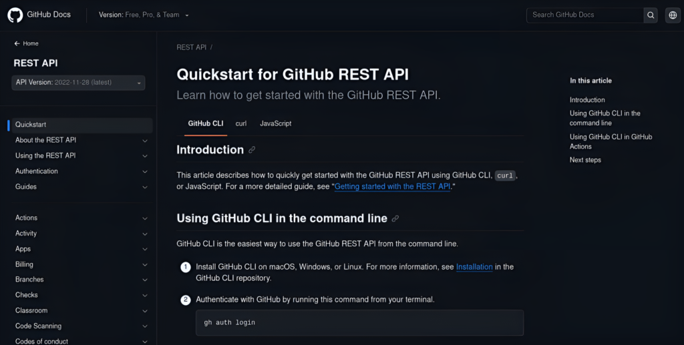Click the anchor link icon beside Introduction
This screenshot has width=684, height=345.
click(x=252, y=150)
